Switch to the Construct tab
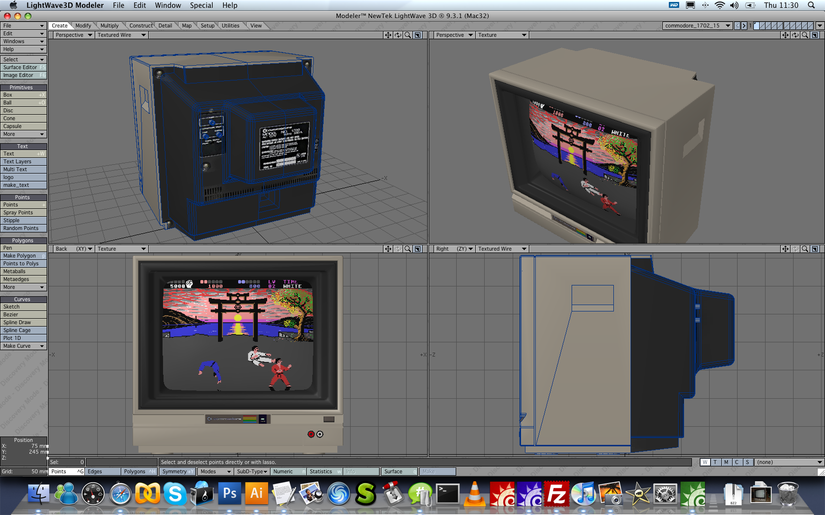The width and height of the screenshot is (825, 515). coord(141,26)
